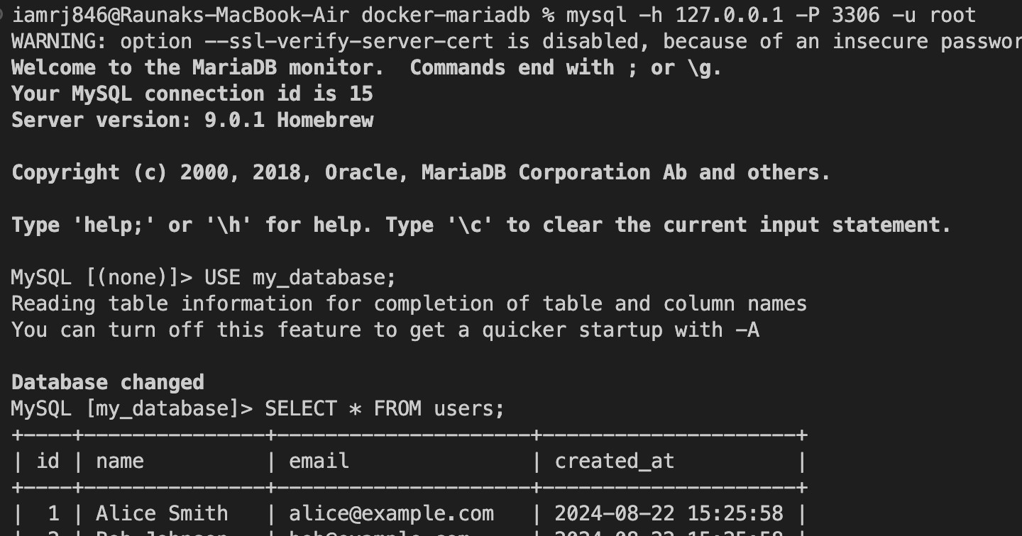Click the 'USE my_database;' command
Screen dimensions: 1022x536
300,277
